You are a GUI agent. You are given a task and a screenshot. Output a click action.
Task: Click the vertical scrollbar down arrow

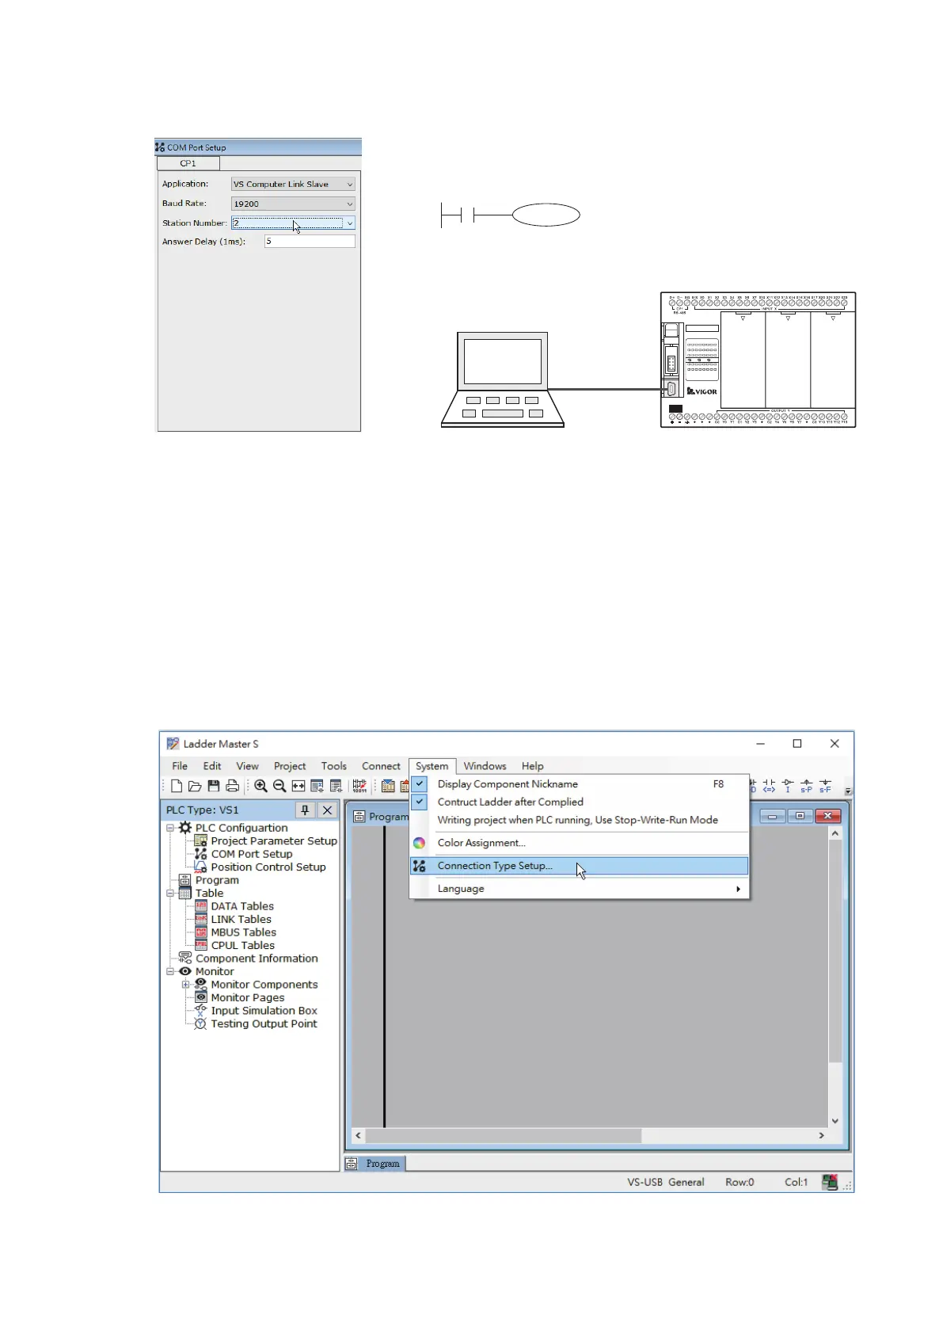(x=835, y=1121)
